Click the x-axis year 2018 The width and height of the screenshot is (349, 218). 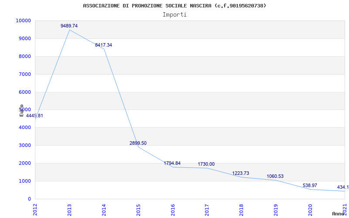point(241,210)
